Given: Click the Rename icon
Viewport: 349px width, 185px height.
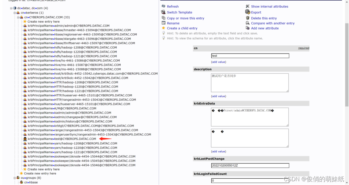Looking at the screenshot, I should [163, 23].
